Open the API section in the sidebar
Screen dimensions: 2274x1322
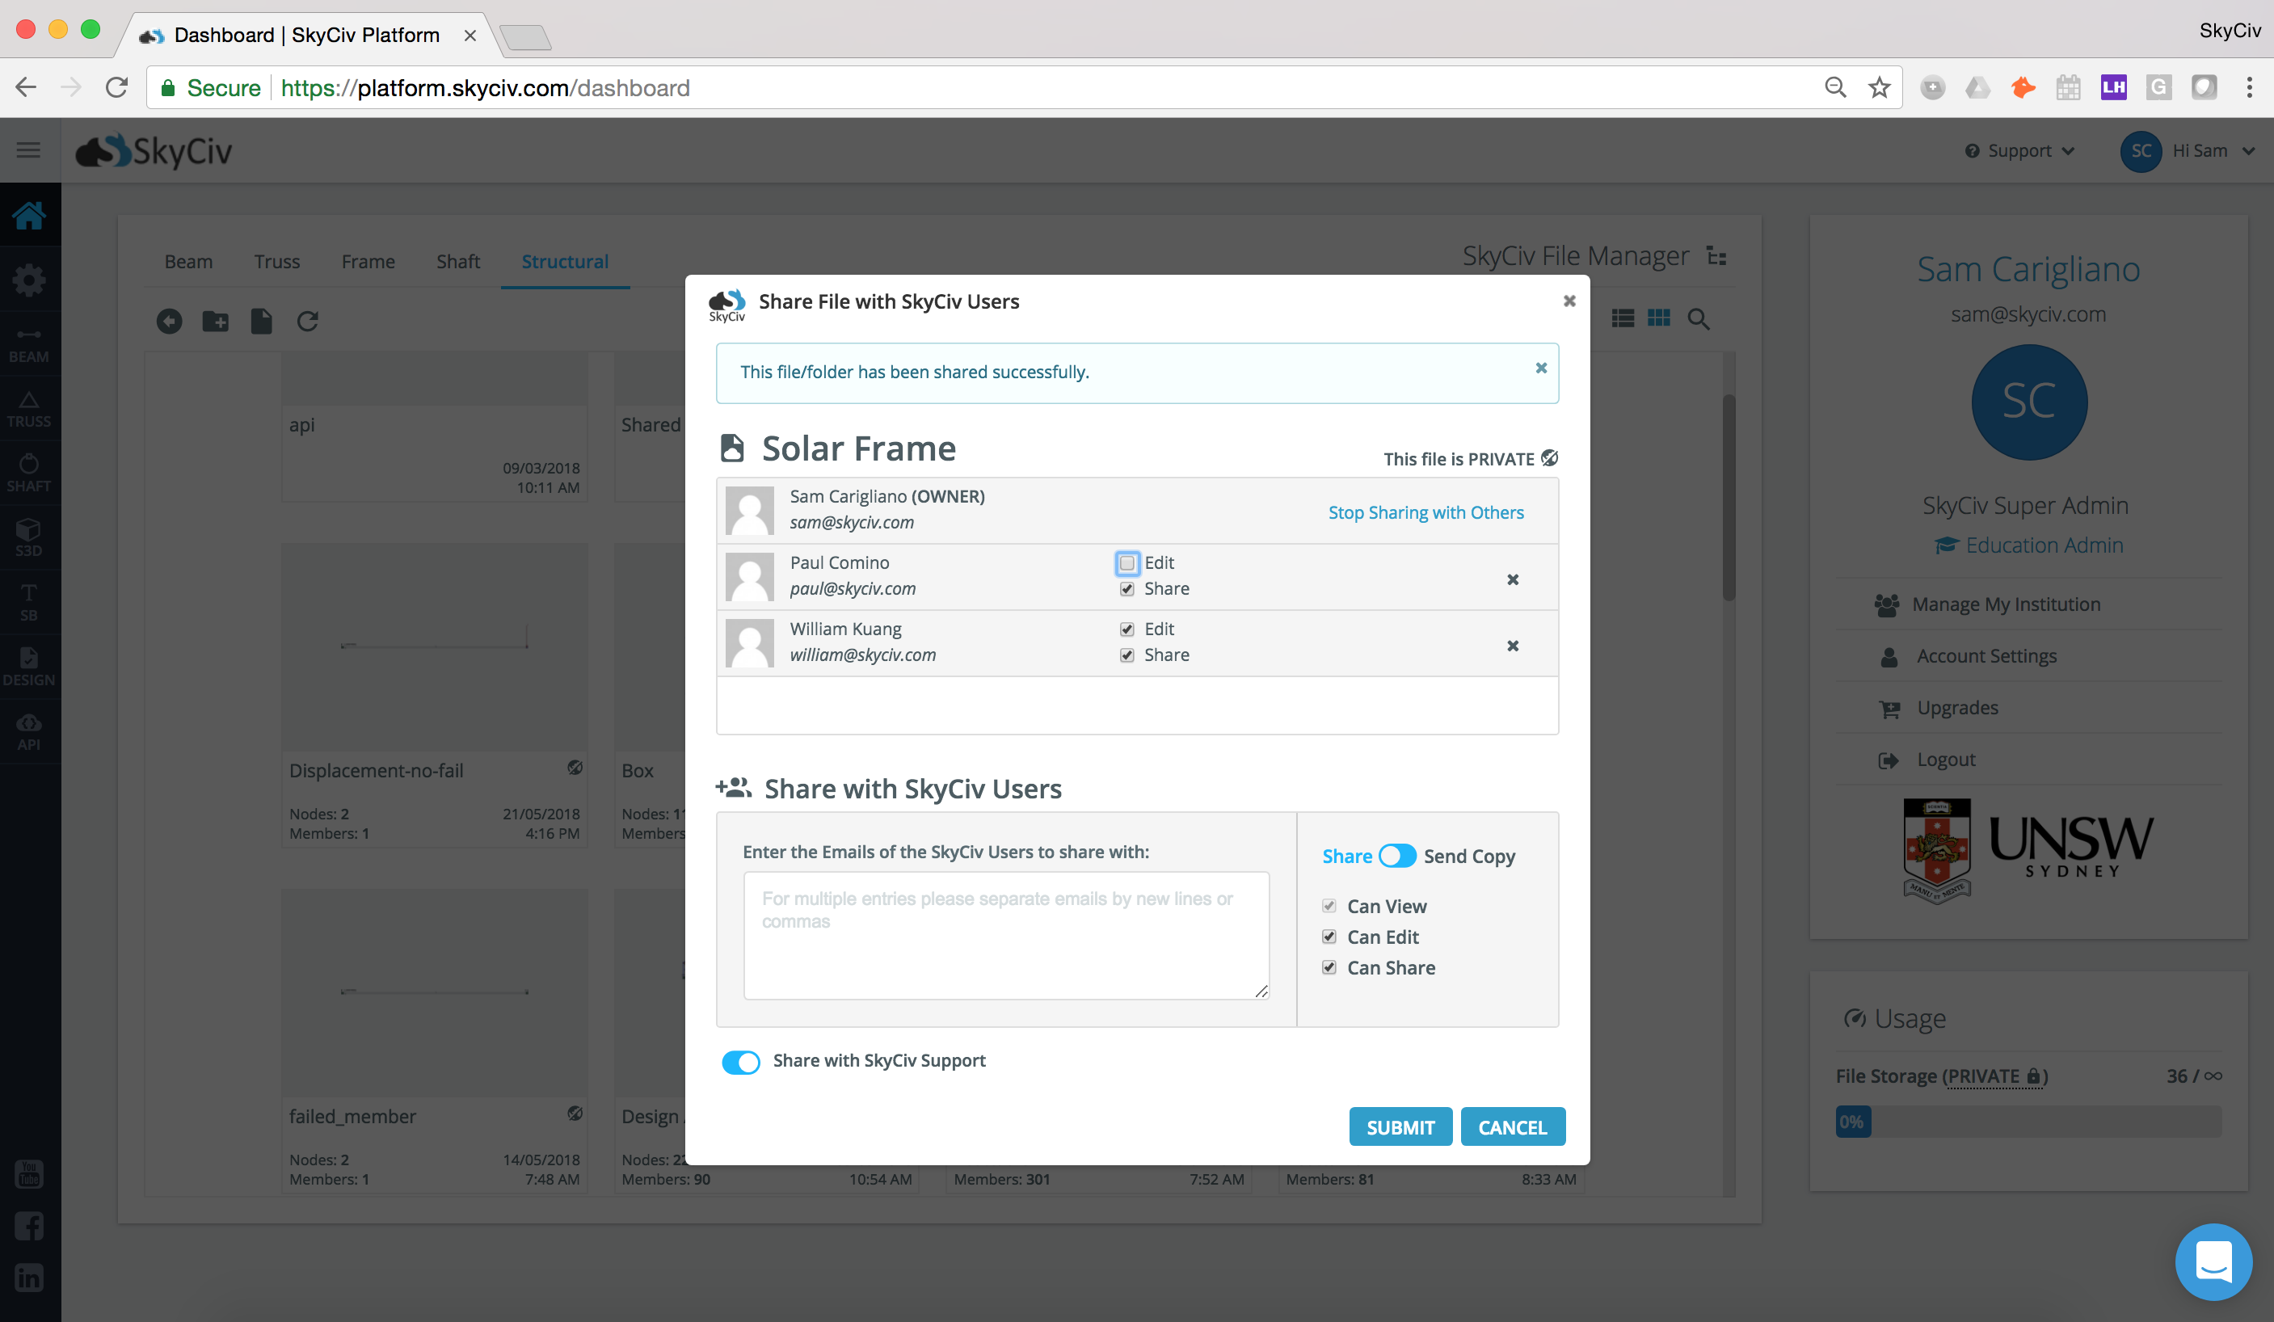(x=30, y=732)
